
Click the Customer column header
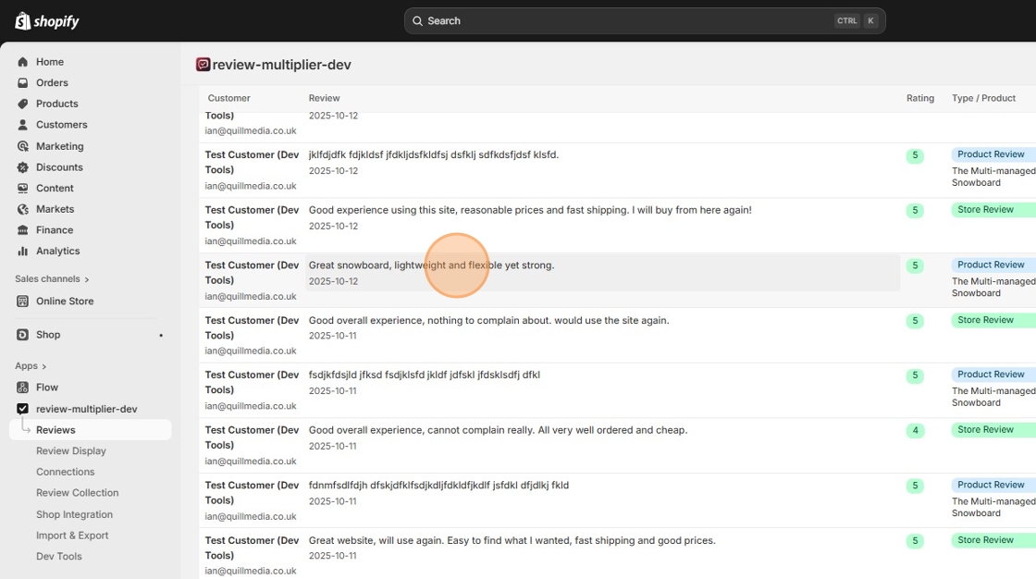[x=228, y=98]
